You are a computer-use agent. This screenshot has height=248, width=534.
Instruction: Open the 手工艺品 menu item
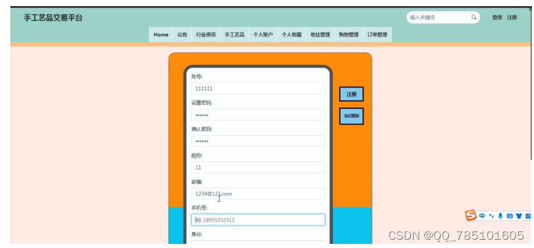(x=234, y=34)
